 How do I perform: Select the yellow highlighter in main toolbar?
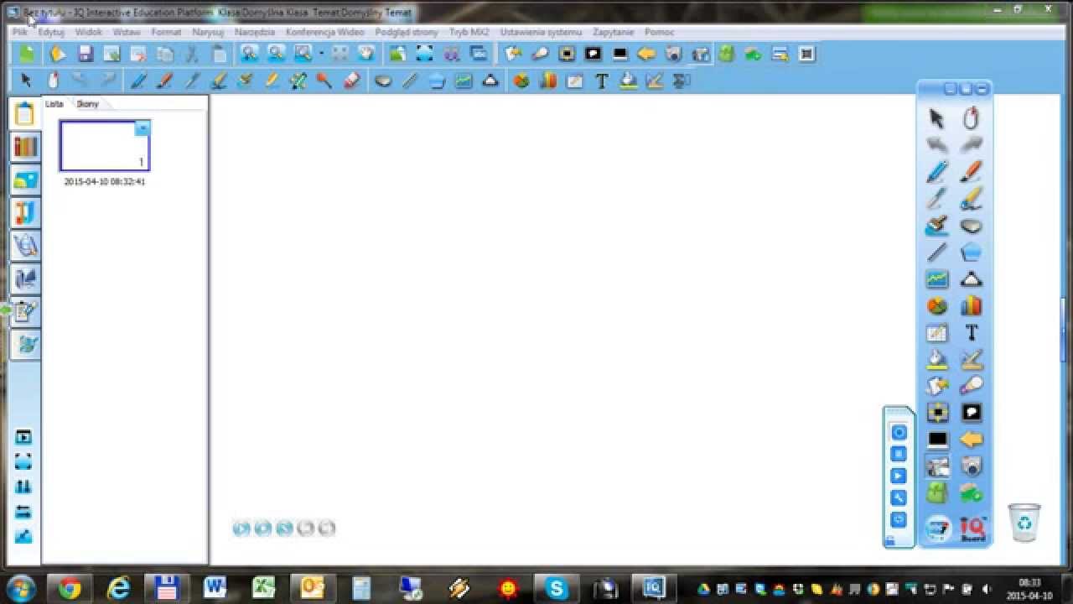click(271, 81)
